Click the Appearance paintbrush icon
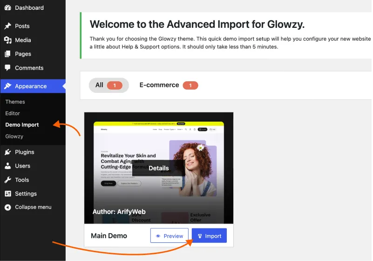 click(7, 86)
